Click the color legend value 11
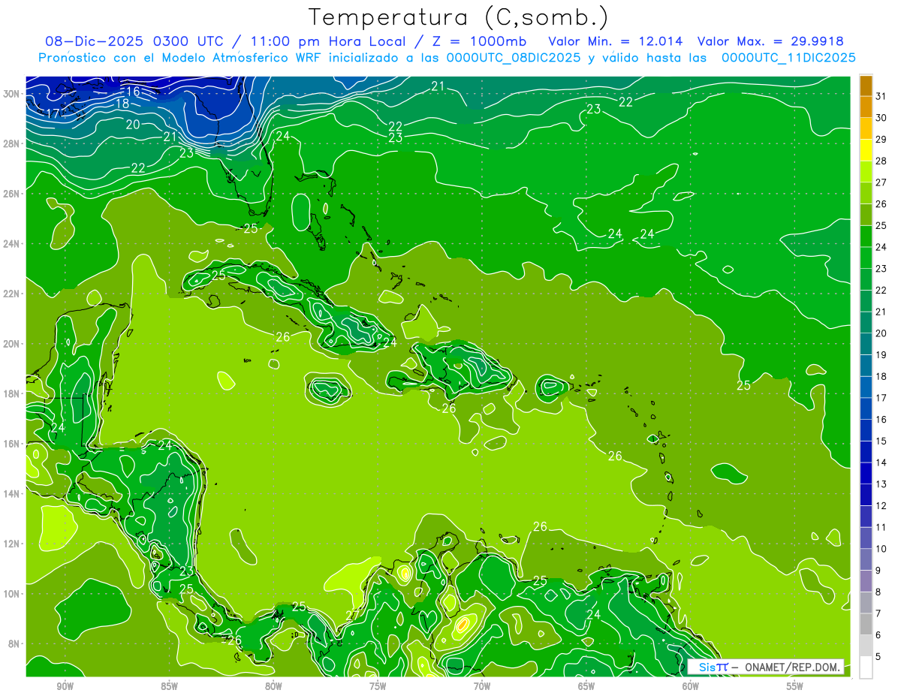This screenshot has width=901, height=696. pyautogui.click(x=881, y=527)
